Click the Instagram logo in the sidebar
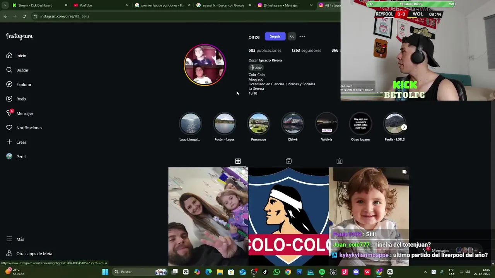This screenshot has height=278, width=495. 19,36
